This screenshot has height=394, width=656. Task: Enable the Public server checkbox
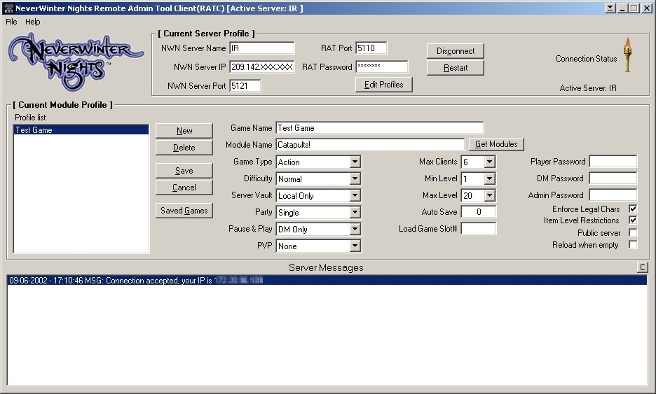633,233
